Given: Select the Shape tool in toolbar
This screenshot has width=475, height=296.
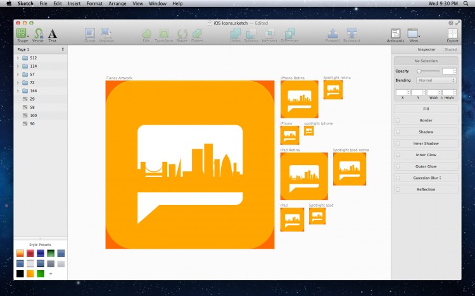Looking at the screenshot, I should coord(22,34).
